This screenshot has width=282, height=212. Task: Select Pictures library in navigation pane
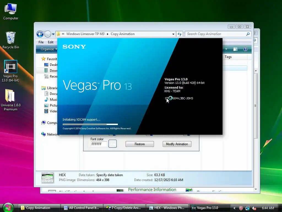point(51,105)
